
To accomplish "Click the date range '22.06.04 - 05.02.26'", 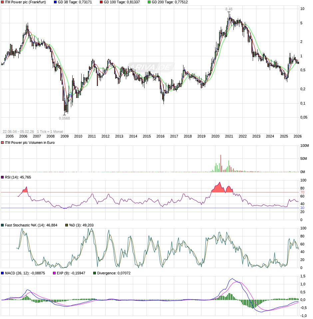I will [18, 132].
